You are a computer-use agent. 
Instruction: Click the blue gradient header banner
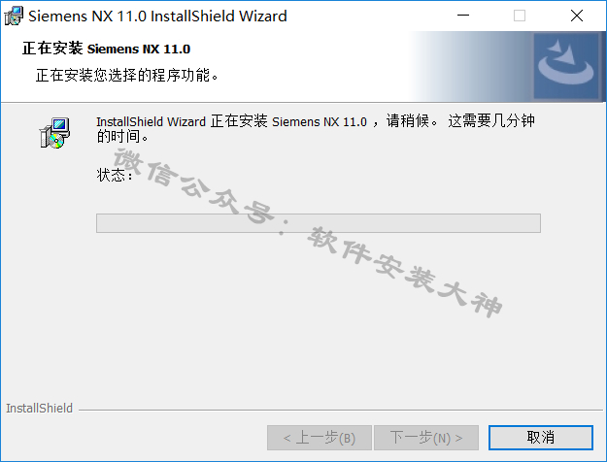[506, 66]
